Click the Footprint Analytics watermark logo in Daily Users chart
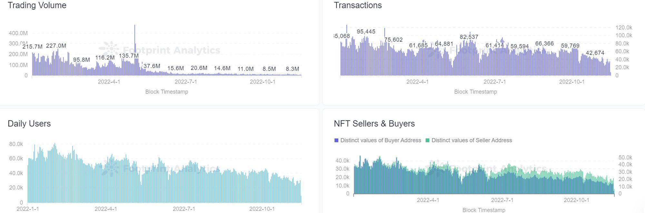 click(x=110, y=168)
